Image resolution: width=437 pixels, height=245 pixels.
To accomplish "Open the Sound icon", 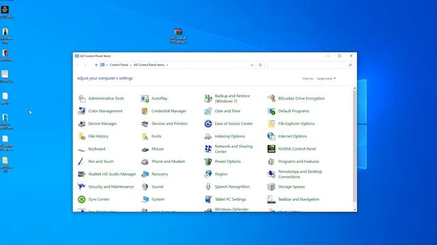I will coord(145,186).
